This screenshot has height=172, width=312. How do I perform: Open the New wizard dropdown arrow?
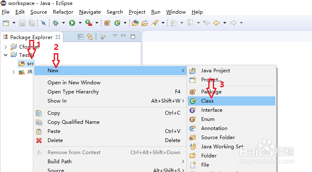coord(14,23)
